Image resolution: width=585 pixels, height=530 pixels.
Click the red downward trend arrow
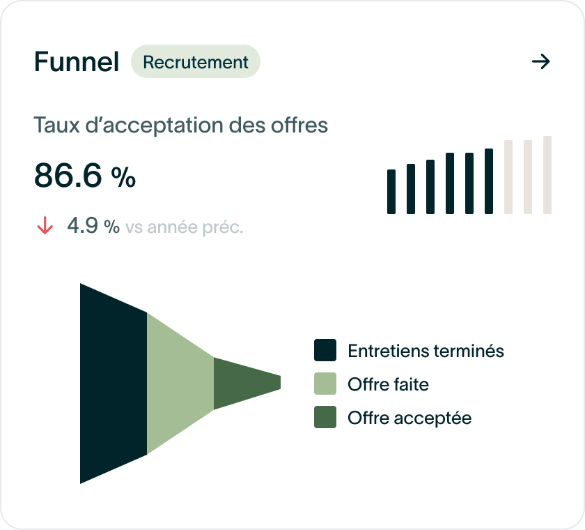point(45,225)
